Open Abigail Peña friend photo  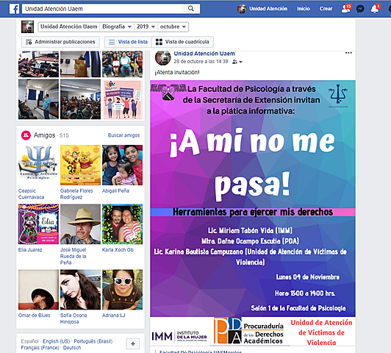[x=123, y=165]
